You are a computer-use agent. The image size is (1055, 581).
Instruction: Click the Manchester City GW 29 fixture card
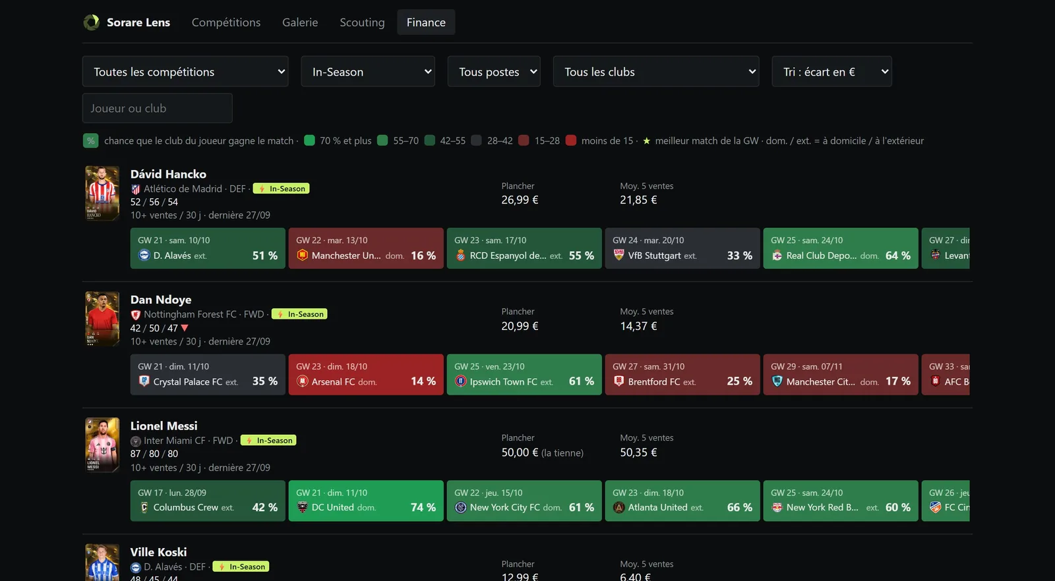[841, 374]
